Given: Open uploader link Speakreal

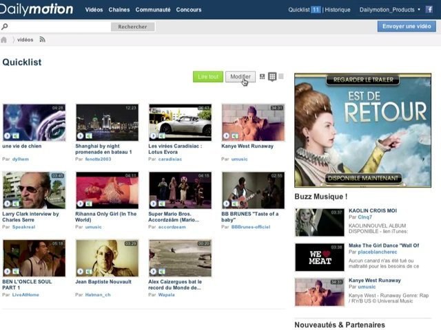Looking at the screenshot, I should (23, 227).
